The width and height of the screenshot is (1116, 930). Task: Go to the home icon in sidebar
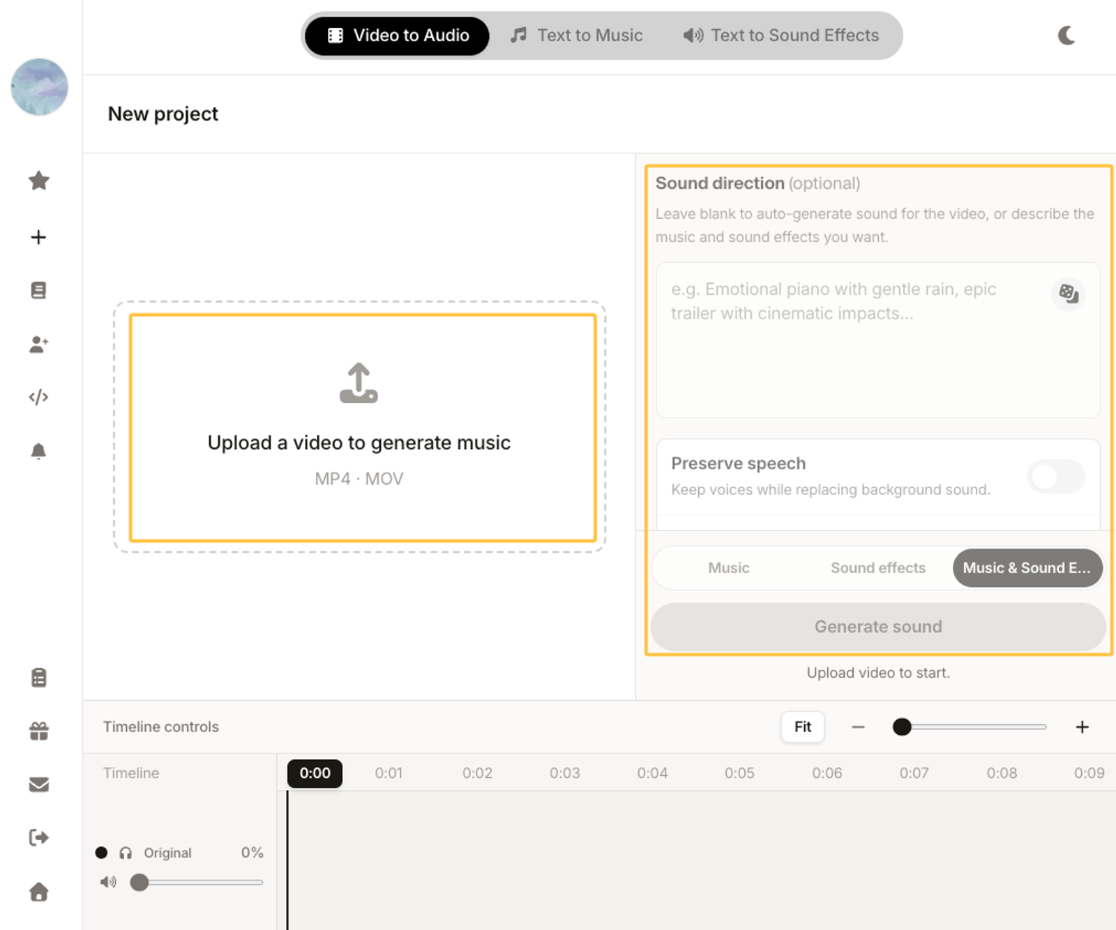39,892
